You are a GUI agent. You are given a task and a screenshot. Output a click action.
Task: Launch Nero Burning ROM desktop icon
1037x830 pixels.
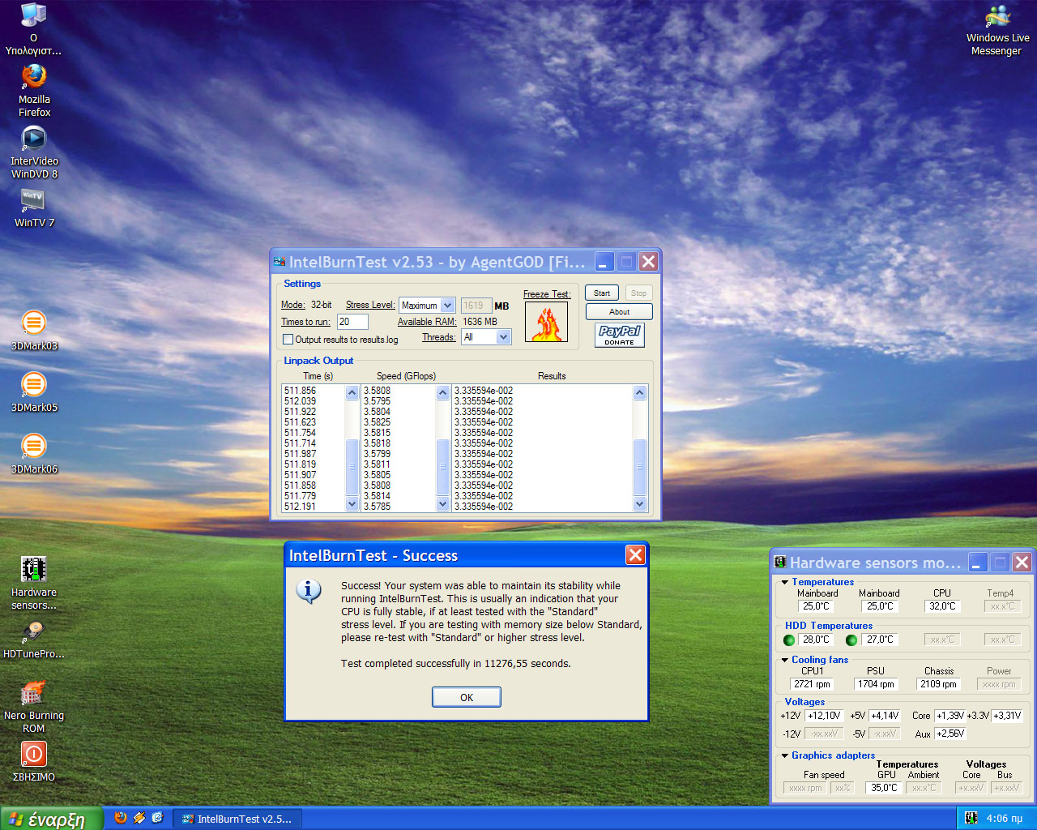click(34, 695)
